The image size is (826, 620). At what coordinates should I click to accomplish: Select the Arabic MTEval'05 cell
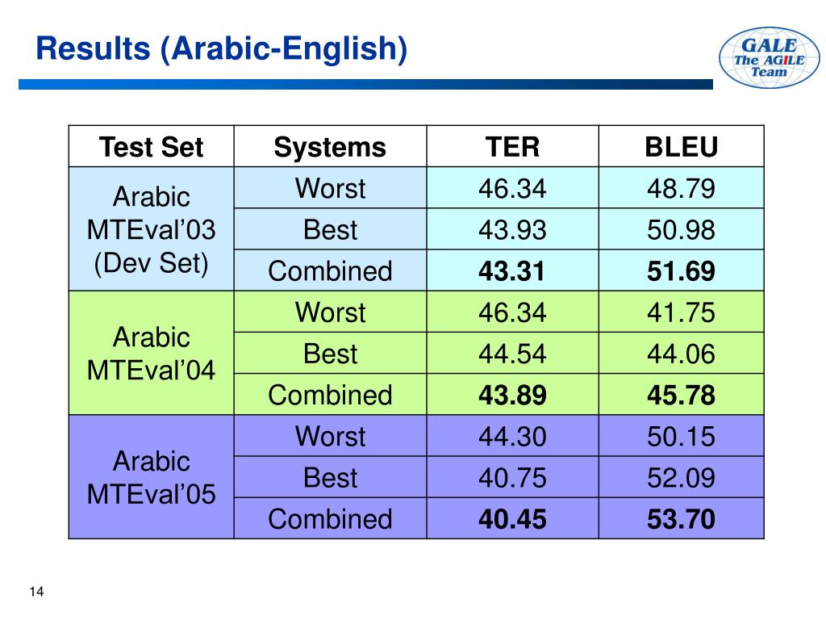[151, 477]
